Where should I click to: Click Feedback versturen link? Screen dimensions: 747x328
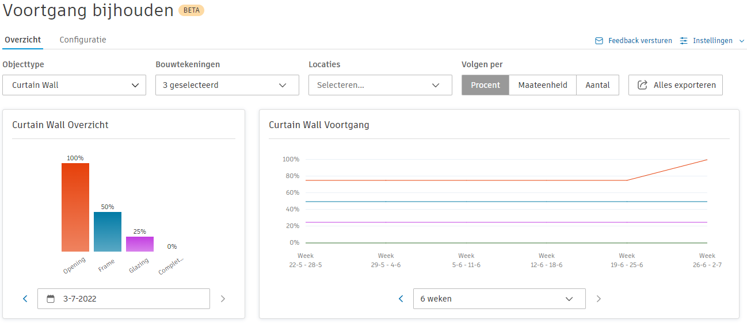tap(640, 41)
